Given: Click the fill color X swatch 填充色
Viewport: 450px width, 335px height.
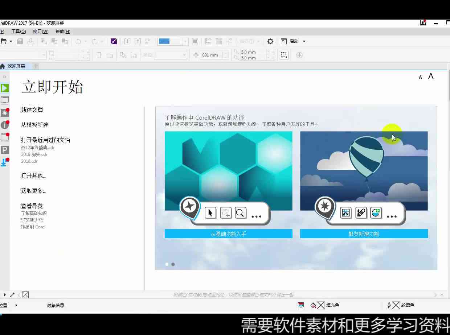Looking at the screenshot, I should (x=321, y=305).
